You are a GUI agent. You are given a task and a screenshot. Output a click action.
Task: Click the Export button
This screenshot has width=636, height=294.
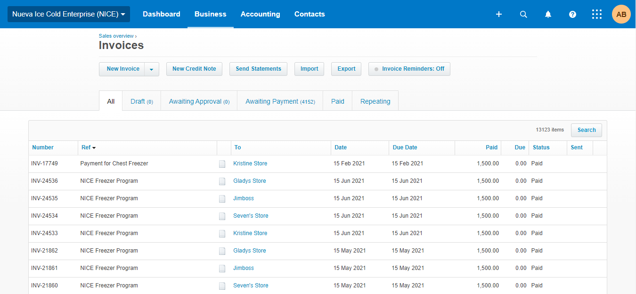[346, 69]
